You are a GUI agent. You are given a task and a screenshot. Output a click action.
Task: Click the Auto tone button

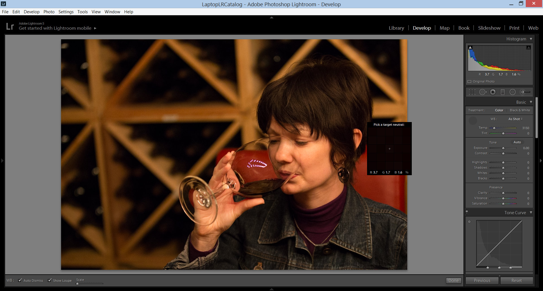517,142
